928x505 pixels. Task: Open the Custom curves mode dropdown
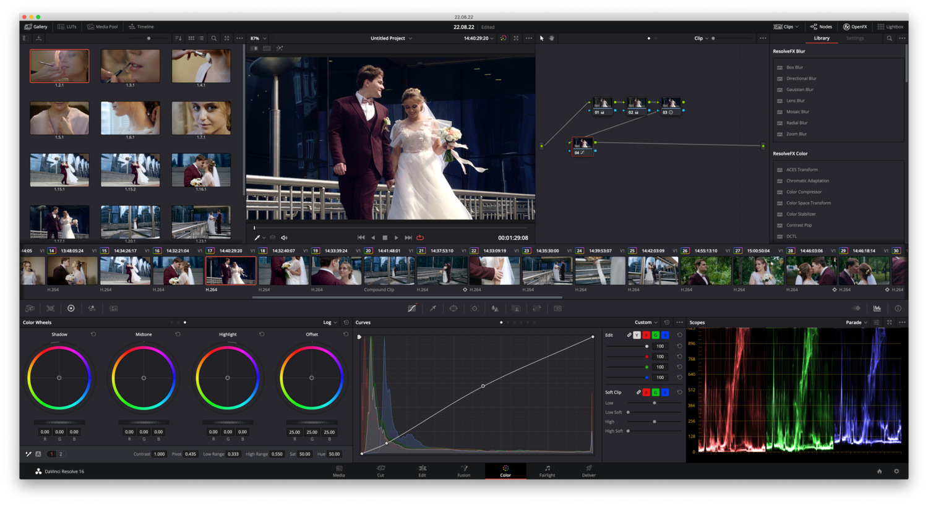646,323
